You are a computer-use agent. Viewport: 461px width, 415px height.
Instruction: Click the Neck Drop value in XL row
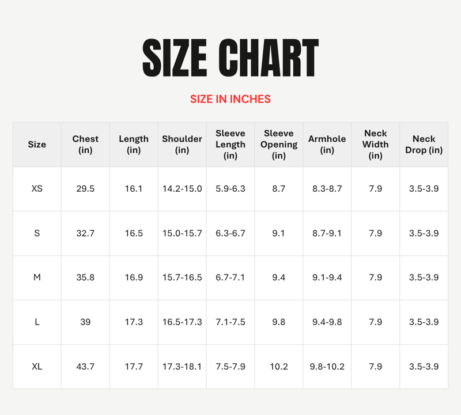tap(424, 367)
